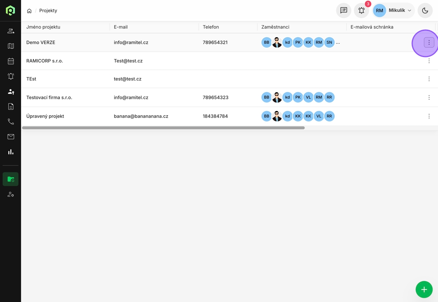This screenshot has width=438, height=302.
Task: Click the photo avatar in Demo VERZE row
Action: pyautogui.click(x=277, y=43)
